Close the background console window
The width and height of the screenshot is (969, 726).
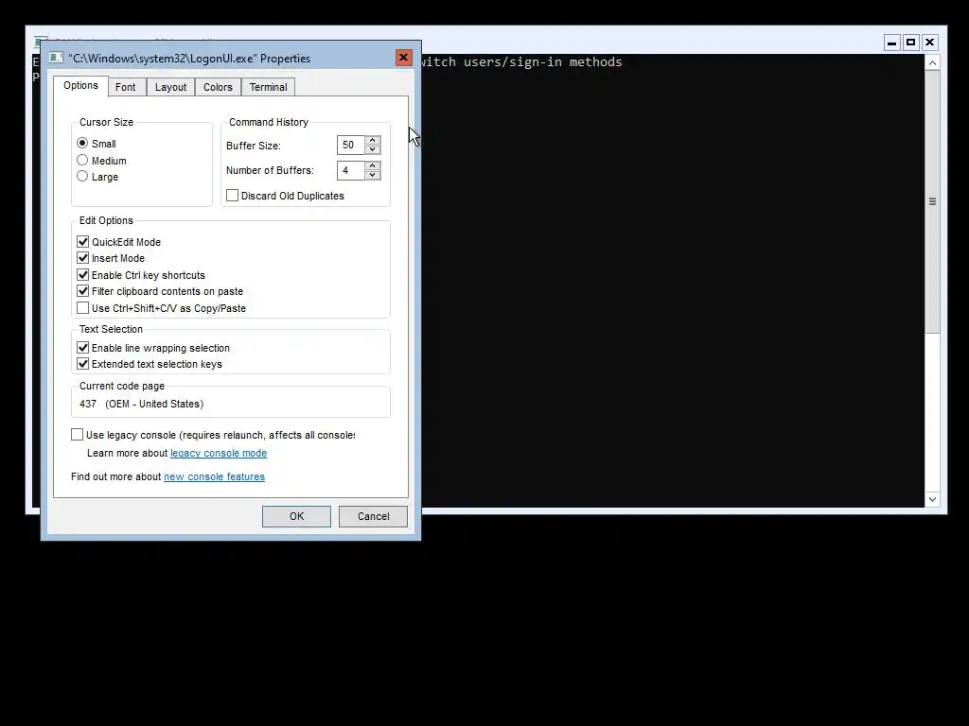[929, 43]
